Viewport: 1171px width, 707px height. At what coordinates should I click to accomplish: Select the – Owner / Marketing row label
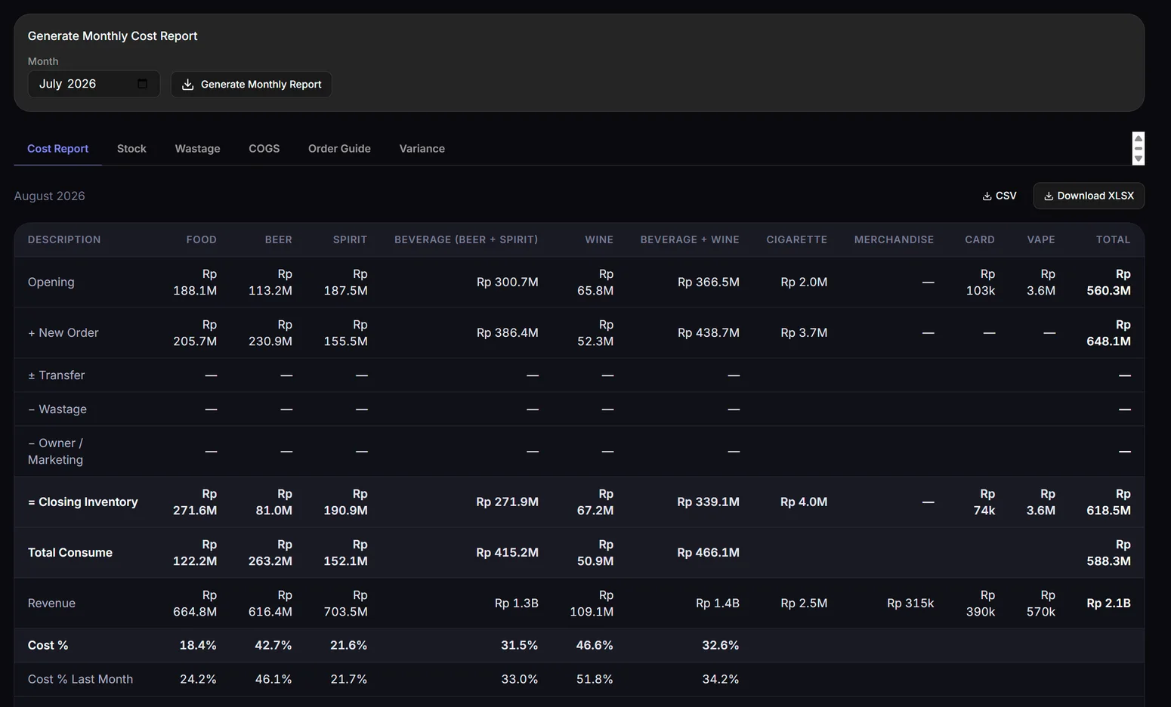pos(56,451)
